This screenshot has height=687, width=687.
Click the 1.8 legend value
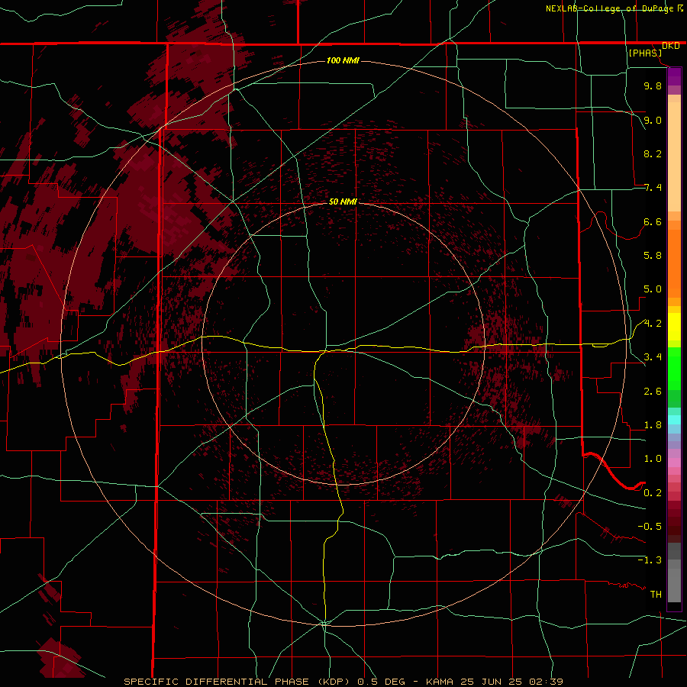(x=653, y=425)
